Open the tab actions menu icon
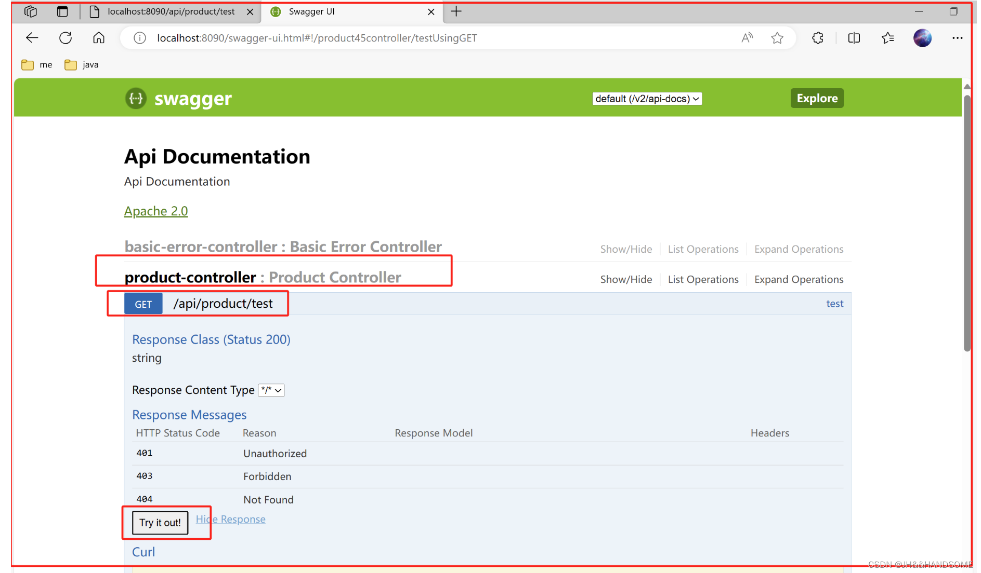This screenshot has height=573, width=981. coord(62,11)
